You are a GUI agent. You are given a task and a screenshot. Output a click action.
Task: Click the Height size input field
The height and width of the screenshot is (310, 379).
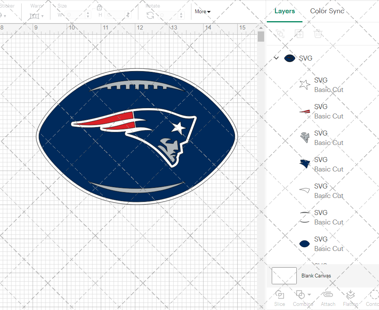(115, 15)
